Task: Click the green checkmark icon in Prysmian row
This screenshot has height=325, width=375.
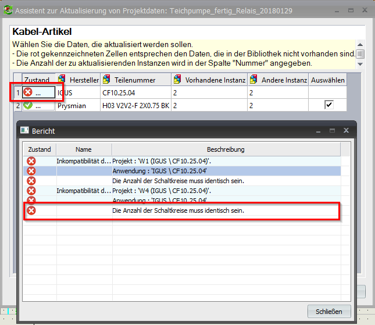Action: [x=27, y=105]
